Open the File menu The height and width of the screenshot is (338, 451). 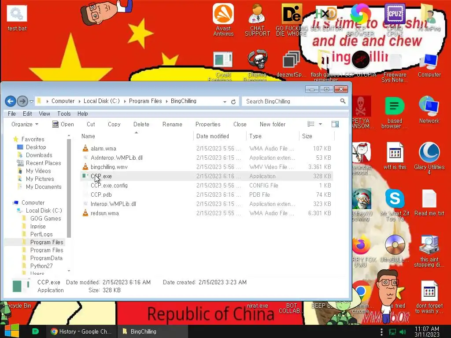tap(12, 114)
